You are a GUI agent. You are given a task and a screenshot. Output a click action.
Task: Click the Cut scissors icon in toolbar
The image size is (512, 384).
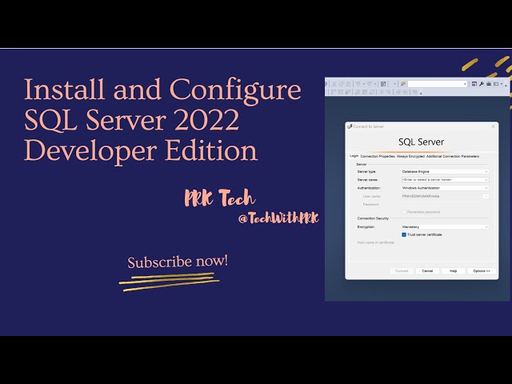(334, 84)
